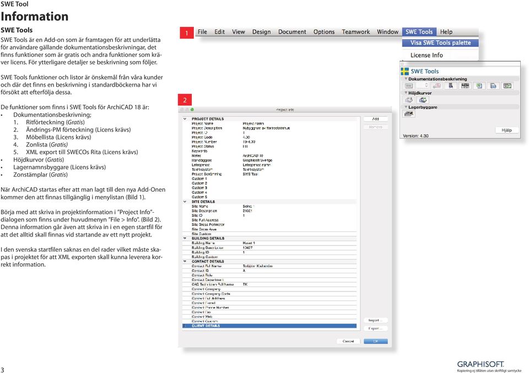The image size is (529, 373).
Task: Select the 'Custom 5' row
Action: pyautogui.click(x=269, y=197)
